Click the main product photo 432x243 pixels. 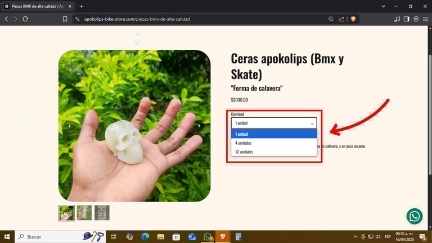coord(134,126)
